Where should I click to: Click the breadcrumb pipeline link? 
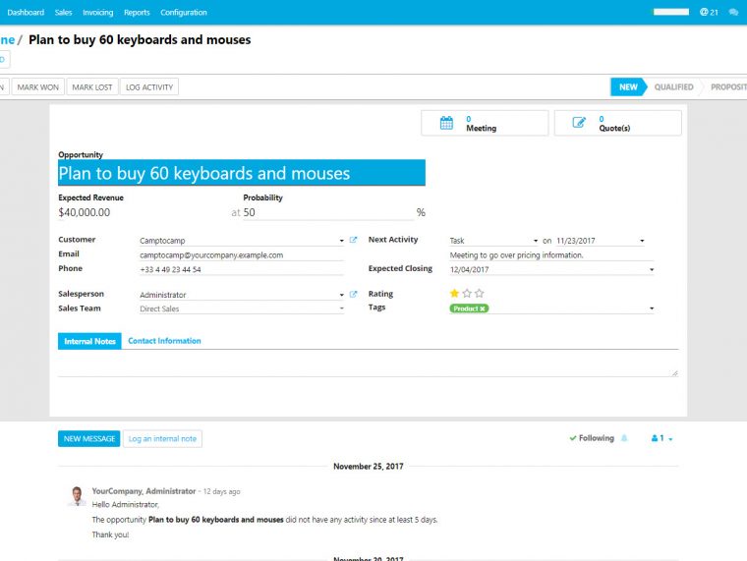(7, 40)
